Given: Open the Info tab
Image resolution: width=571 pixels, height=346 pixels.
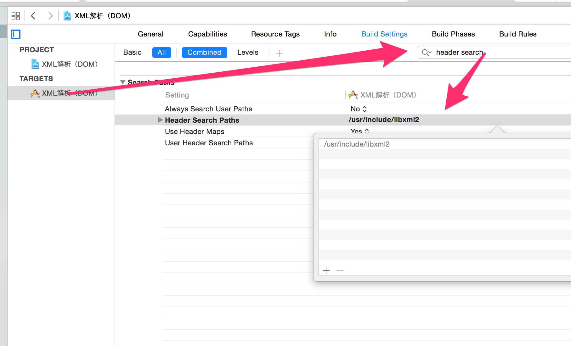Looking at the screenshot, I should (x=330, y=34).
